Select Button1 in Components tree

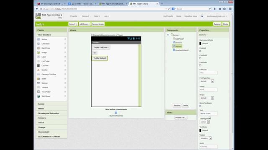(x=178, y=42)
